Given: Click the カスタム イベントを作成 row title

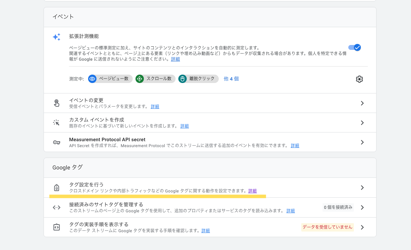Looking at the screenshot, I should (x=96, y=120).
